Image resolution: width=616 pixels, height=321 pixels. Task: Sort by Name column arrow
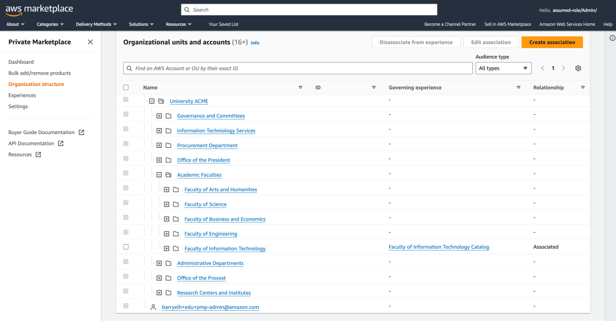pos(301,88)
